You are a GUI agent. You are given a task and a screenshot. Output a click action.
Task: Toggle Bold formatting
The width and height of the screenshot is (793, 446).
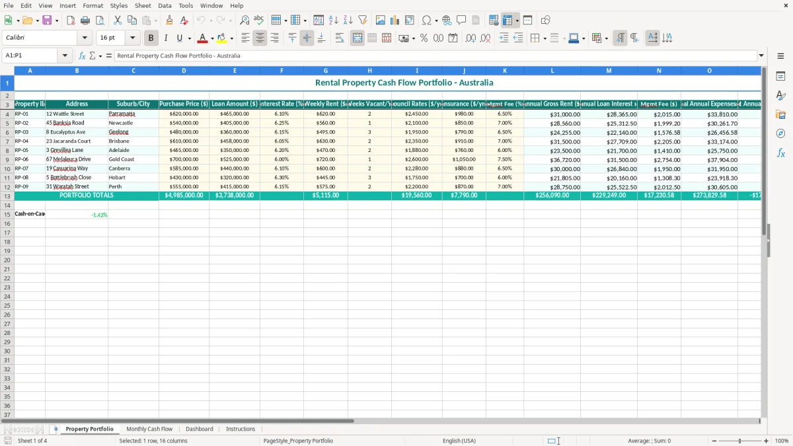click(151, 38)
